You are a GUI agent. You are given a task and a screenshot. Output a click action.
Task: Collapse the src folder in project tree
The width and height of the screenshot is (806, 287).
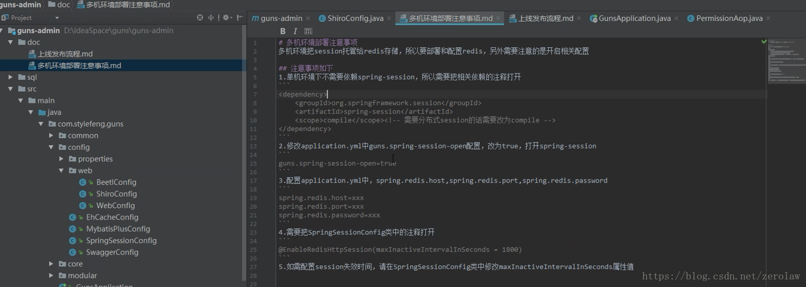(x=11, y=89)
